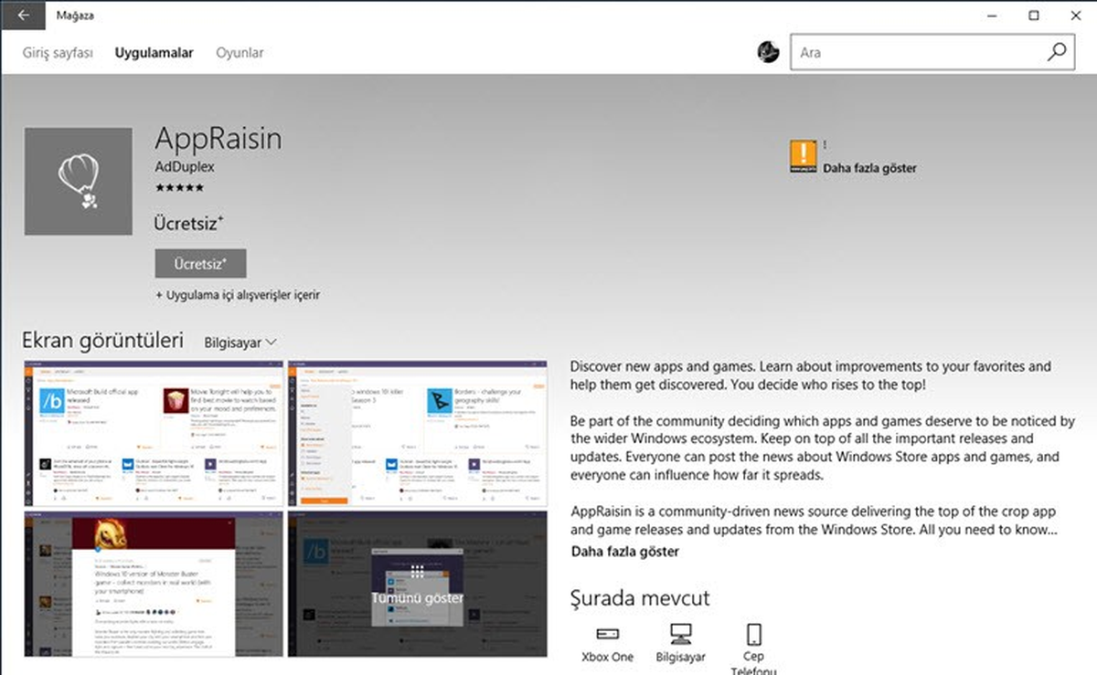
Task: Click the Şurada mevcut heading
Action: [640, 599]
